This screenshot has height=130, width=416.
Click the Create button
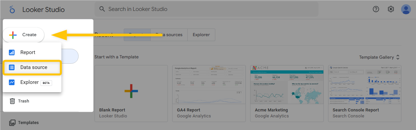click(24, 35)
